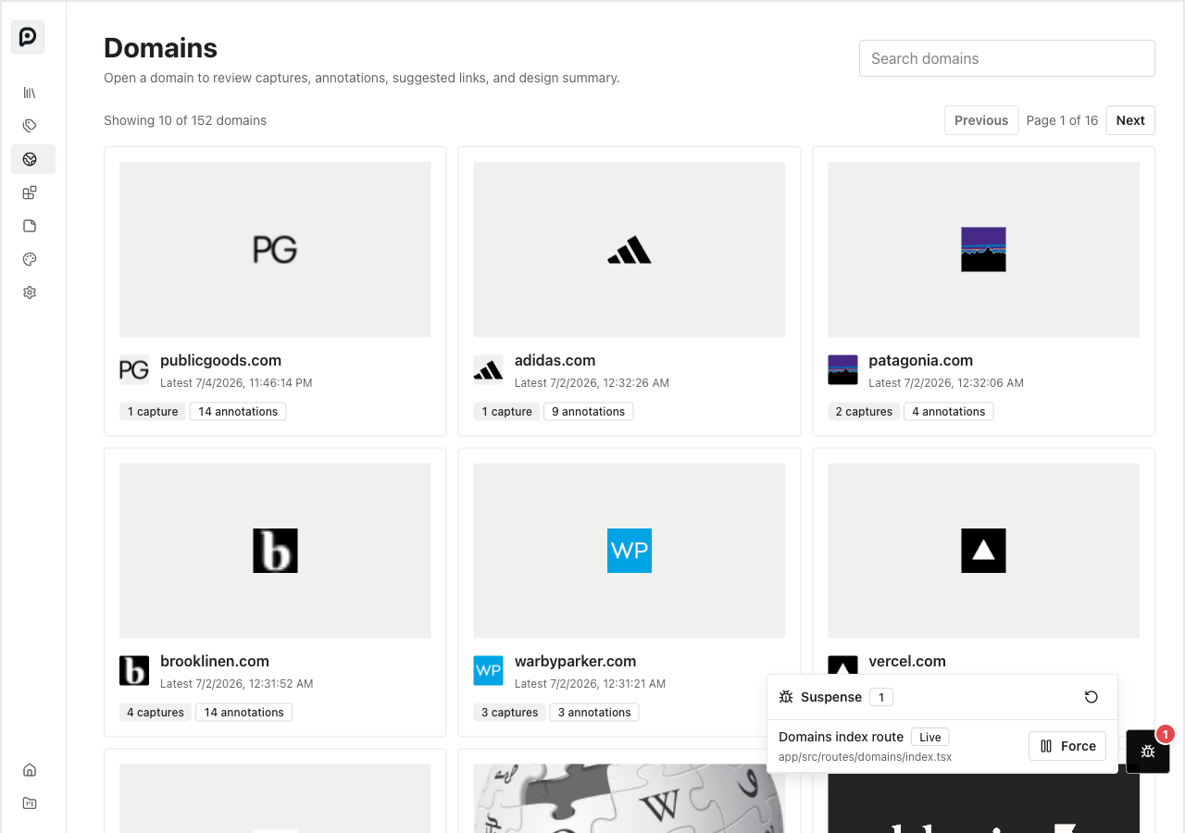Click the Force button for Domains index route
This screenshot has width=1185, height=833.
pos(1067,746)
